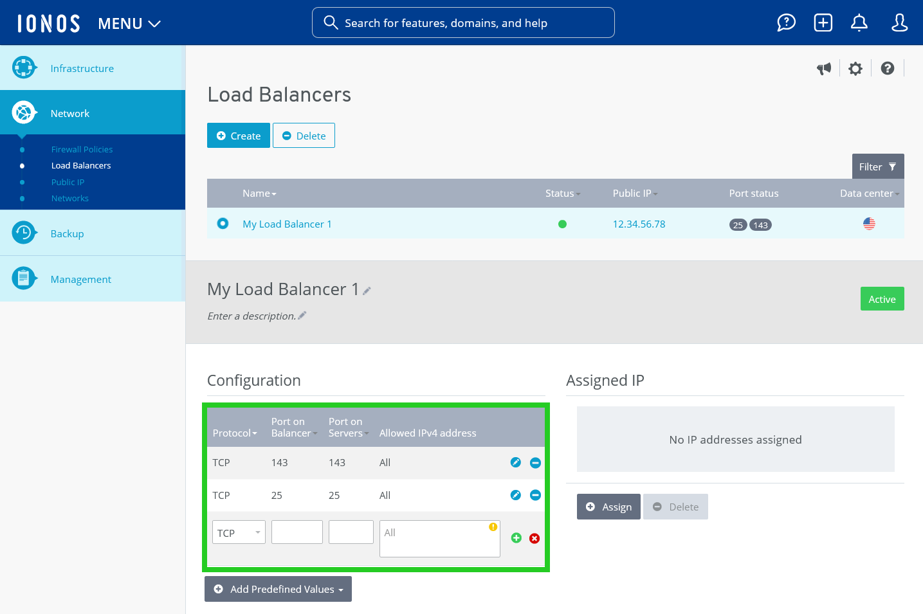
Task: Open the Firewall Policies section
Action: [82, 149]
